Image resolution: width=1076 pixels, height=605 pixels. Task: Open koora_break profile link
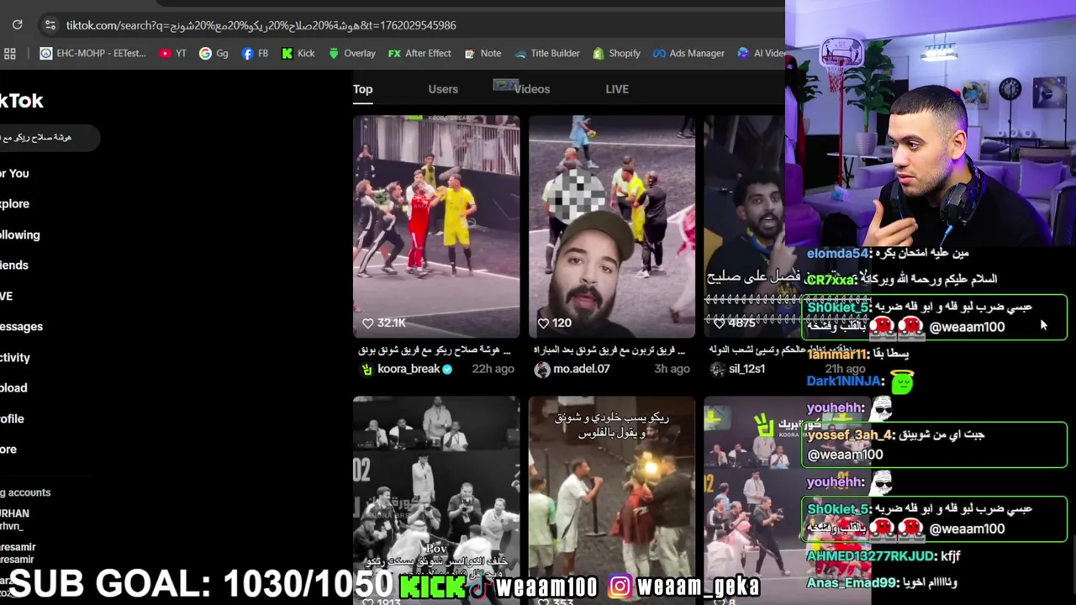click(x=409, y=370)
